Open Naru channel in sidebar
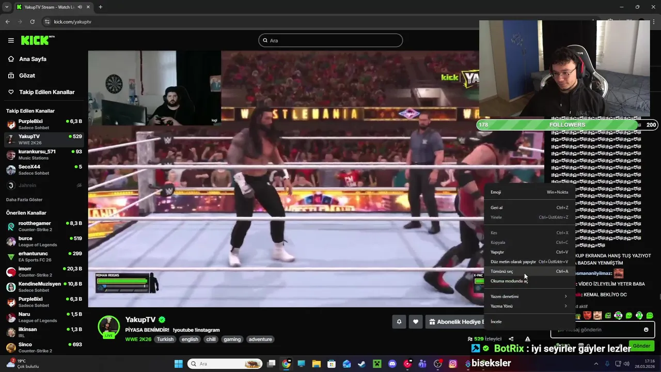The width and height of the screenshot is (661, 372). (44, 317)
